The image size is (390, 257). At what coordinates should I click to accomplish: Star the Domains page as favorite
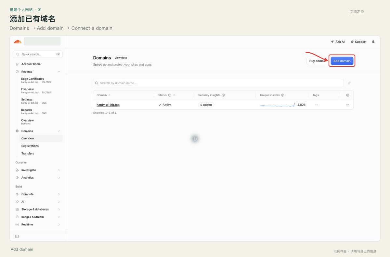click(349, 83)
